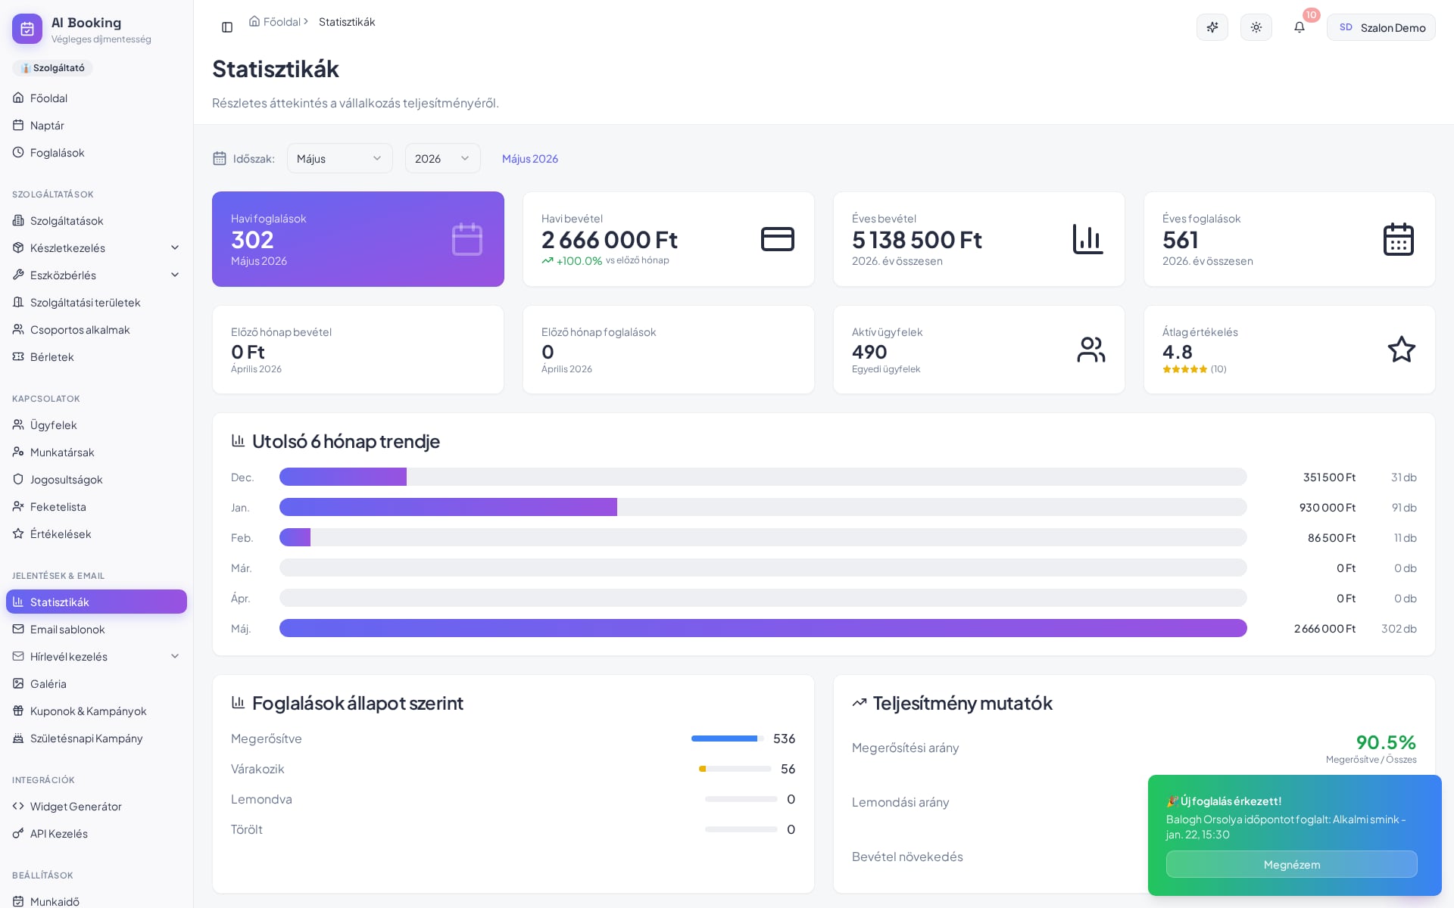The image size is (1454, 908).
Task: Click the +100.0% growth indicator
Action: [x=572, y=260]
